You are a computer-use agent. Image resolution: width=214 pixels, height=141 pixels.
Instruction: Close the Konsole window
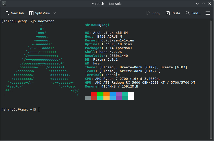[x=210, y=4]
